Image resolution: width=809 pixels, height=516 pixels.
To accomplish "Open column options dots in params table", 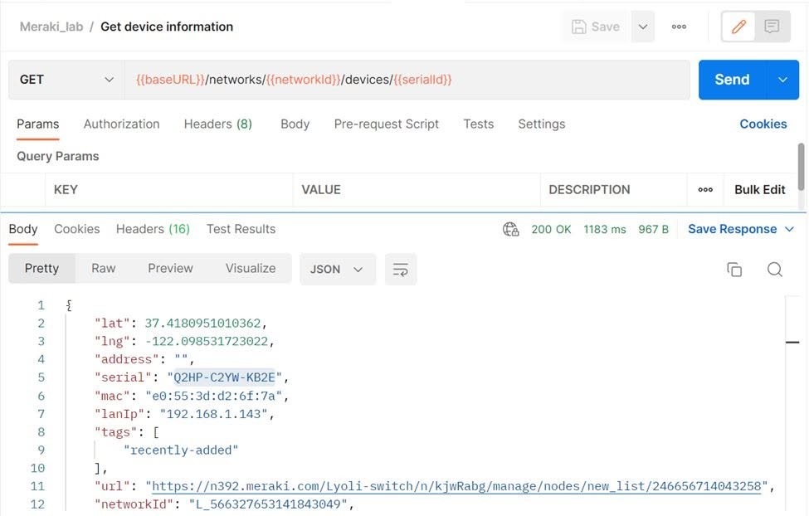I will point(705,190).
